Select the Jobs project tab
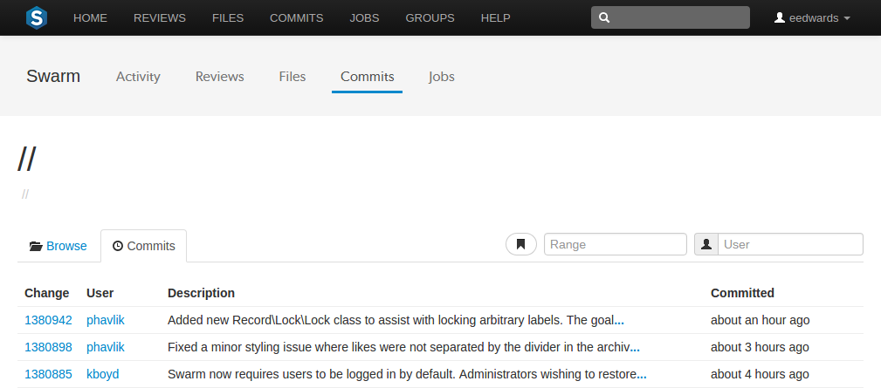 click(442, 76)
